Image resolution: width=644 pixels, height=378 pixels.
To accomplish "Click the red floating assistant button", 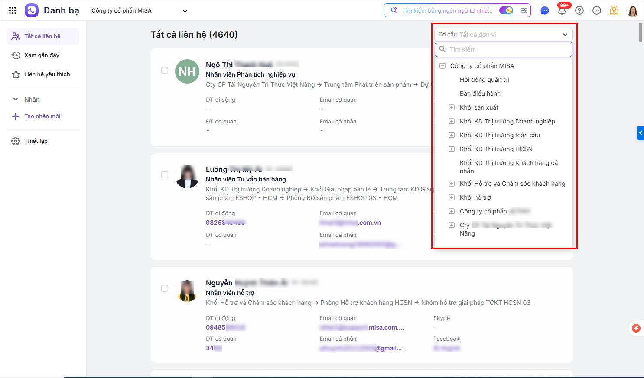I will (636, 328).
